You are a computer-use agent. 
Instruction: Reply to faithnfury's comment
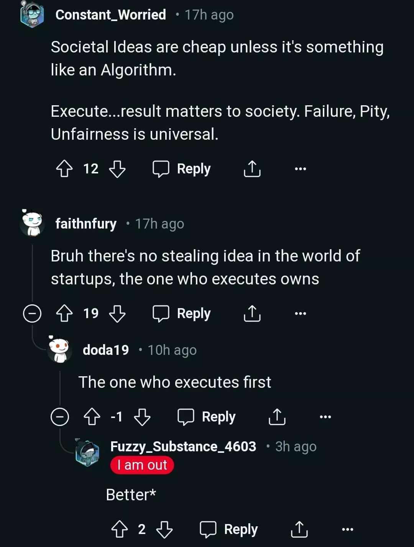pos(182,314)
